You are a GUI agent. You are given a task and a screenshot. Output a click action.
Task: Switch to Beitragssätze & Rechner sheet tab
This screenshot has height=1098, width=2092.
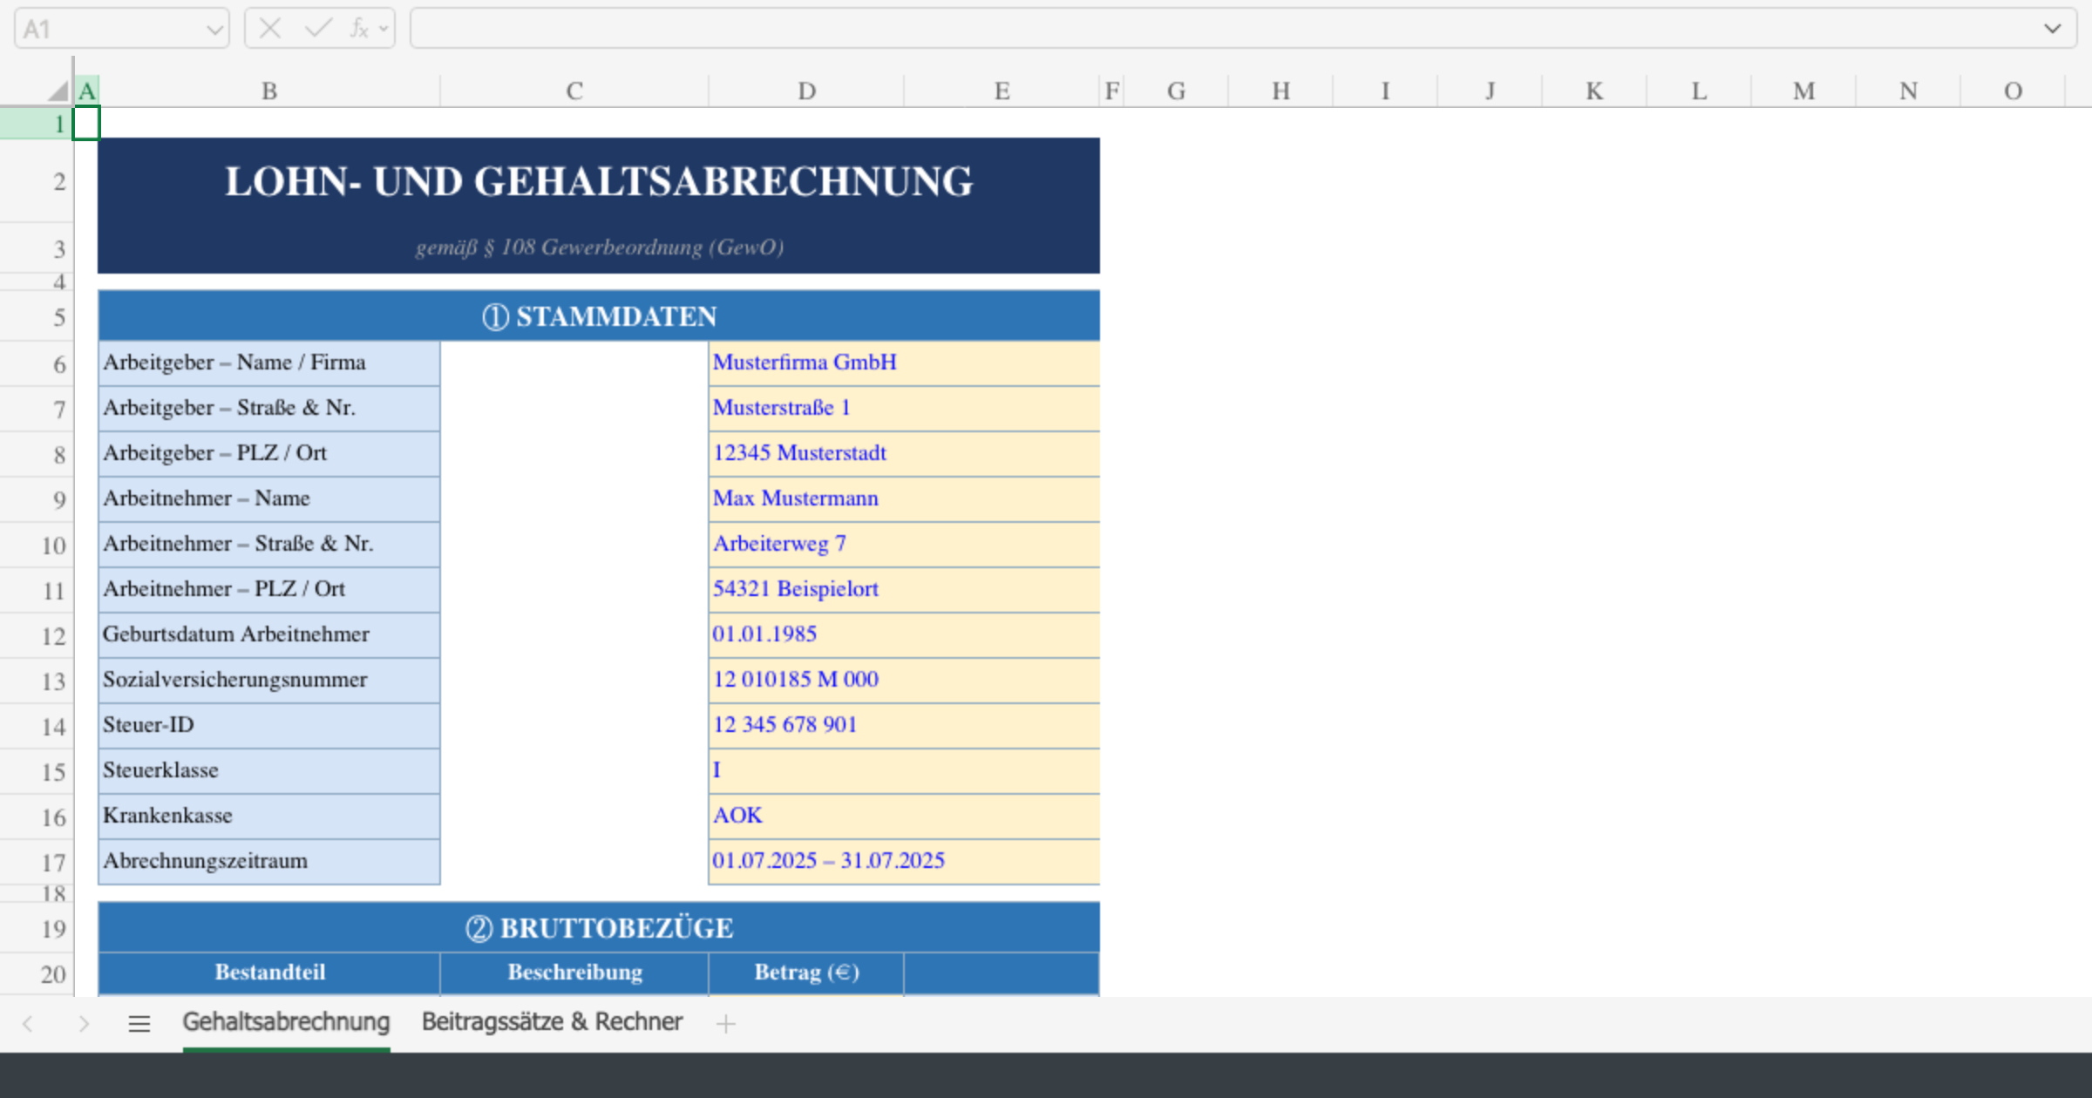[552, 1021]
